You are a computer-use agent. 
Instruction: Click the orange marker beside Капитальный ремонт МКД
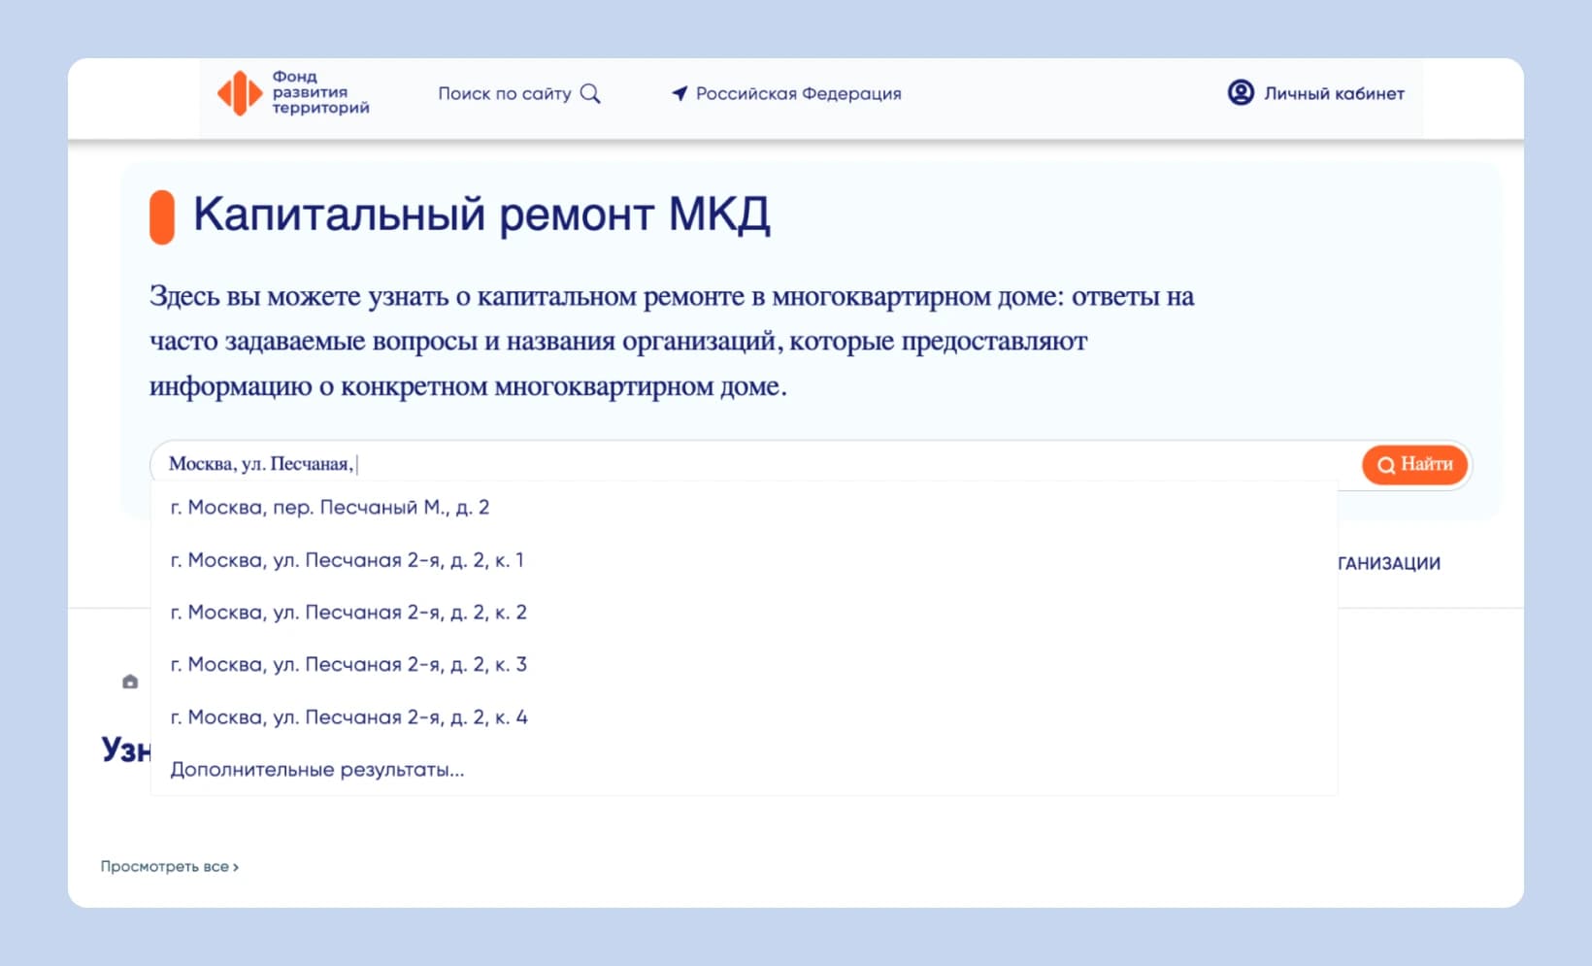coord(162,217)
